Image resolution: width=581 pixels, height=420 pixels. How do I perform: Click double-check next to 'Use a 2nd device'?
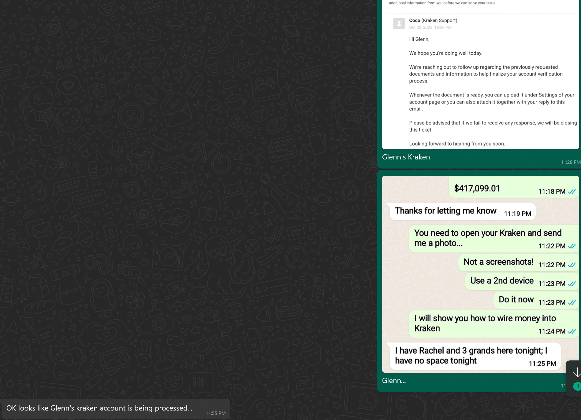[572, 283]
